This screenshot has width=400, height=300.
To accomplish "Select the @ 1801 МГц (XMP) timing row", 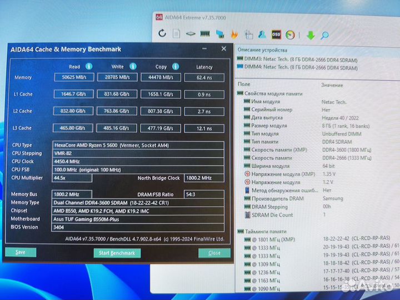I will click(317, 239).
